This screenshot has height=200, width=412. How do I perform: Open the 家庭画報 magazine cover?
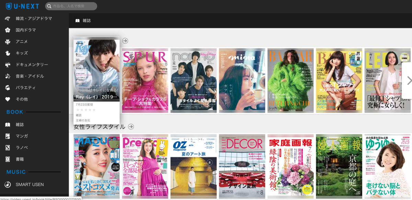[x=290, y=166]
